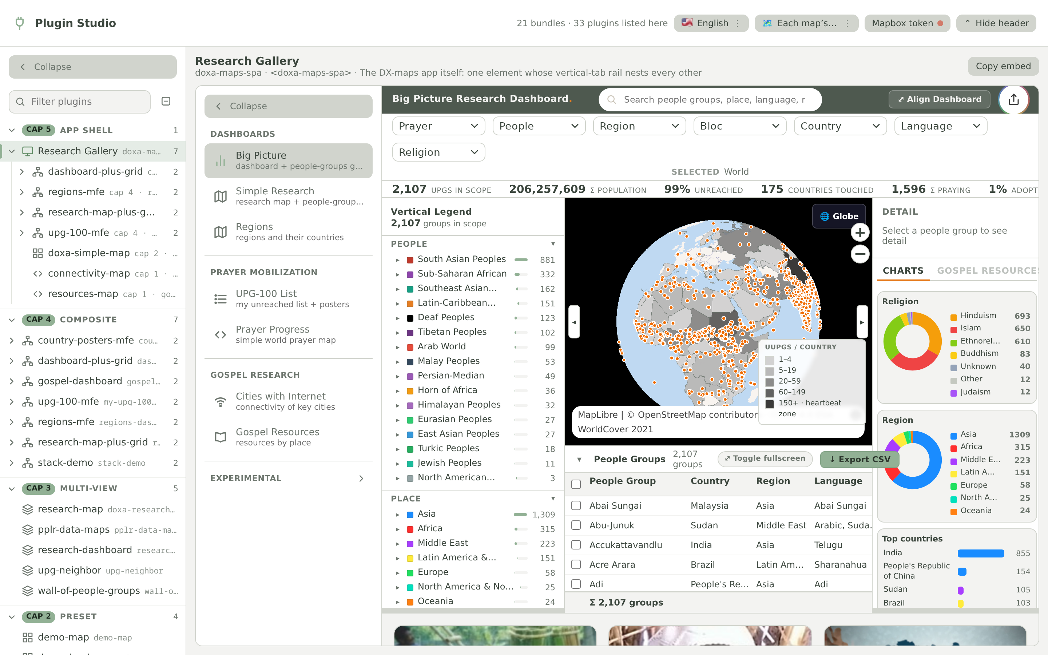The image size is (1048, 655).
Task: Tick the Abu-Junuk row checkbox
Action: pyautogui.click(x=576, y=525)
